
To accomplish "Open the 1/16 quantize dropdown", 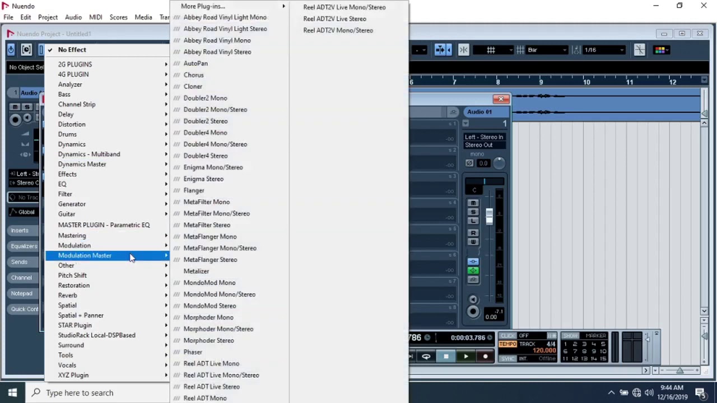I will click(604, 50).
